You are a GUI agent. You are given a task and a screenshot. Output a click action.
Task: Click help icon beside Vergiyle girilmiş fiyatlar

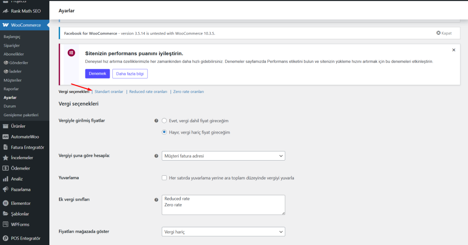156,121
